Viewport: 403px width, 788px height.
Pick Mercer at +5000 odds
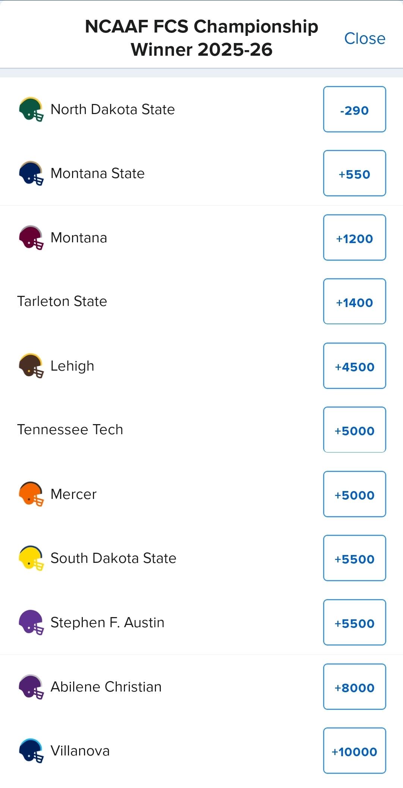tap(354, 494)
